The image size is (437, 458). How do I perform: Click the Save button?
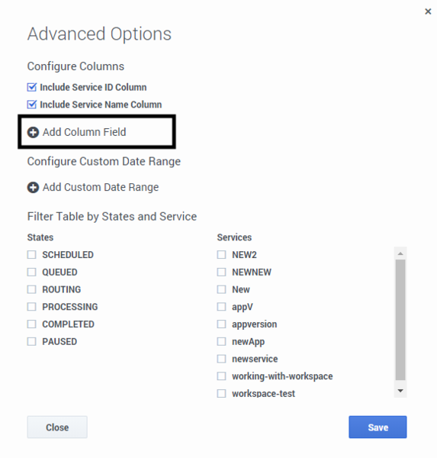(378, 427)
